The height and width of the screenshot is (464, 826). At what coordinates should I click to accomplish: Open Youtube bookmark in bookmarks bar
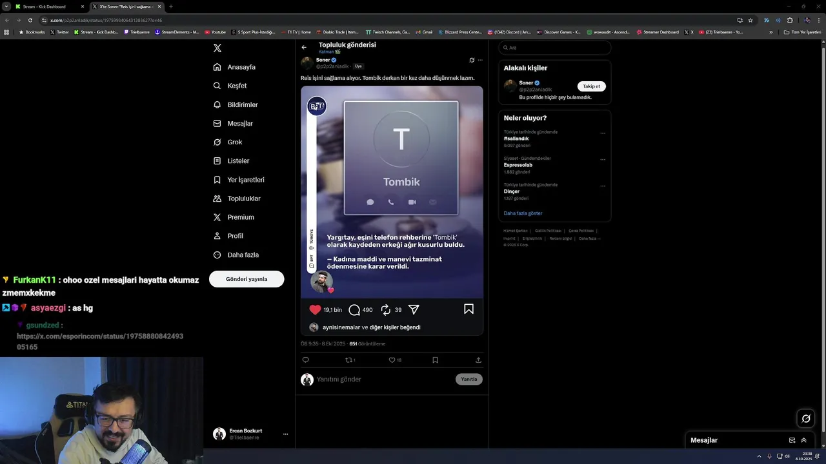(216, 32)
